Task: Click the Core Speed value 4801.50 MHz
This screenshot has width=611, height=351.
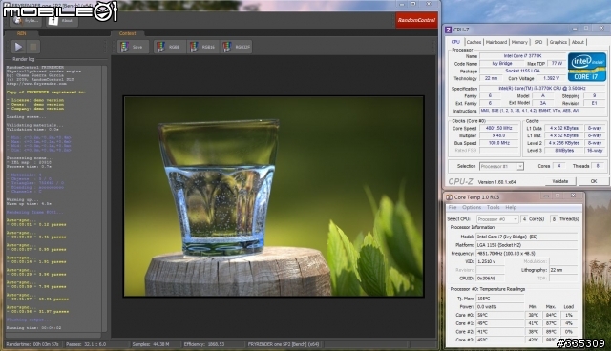Action: [498, 128]
